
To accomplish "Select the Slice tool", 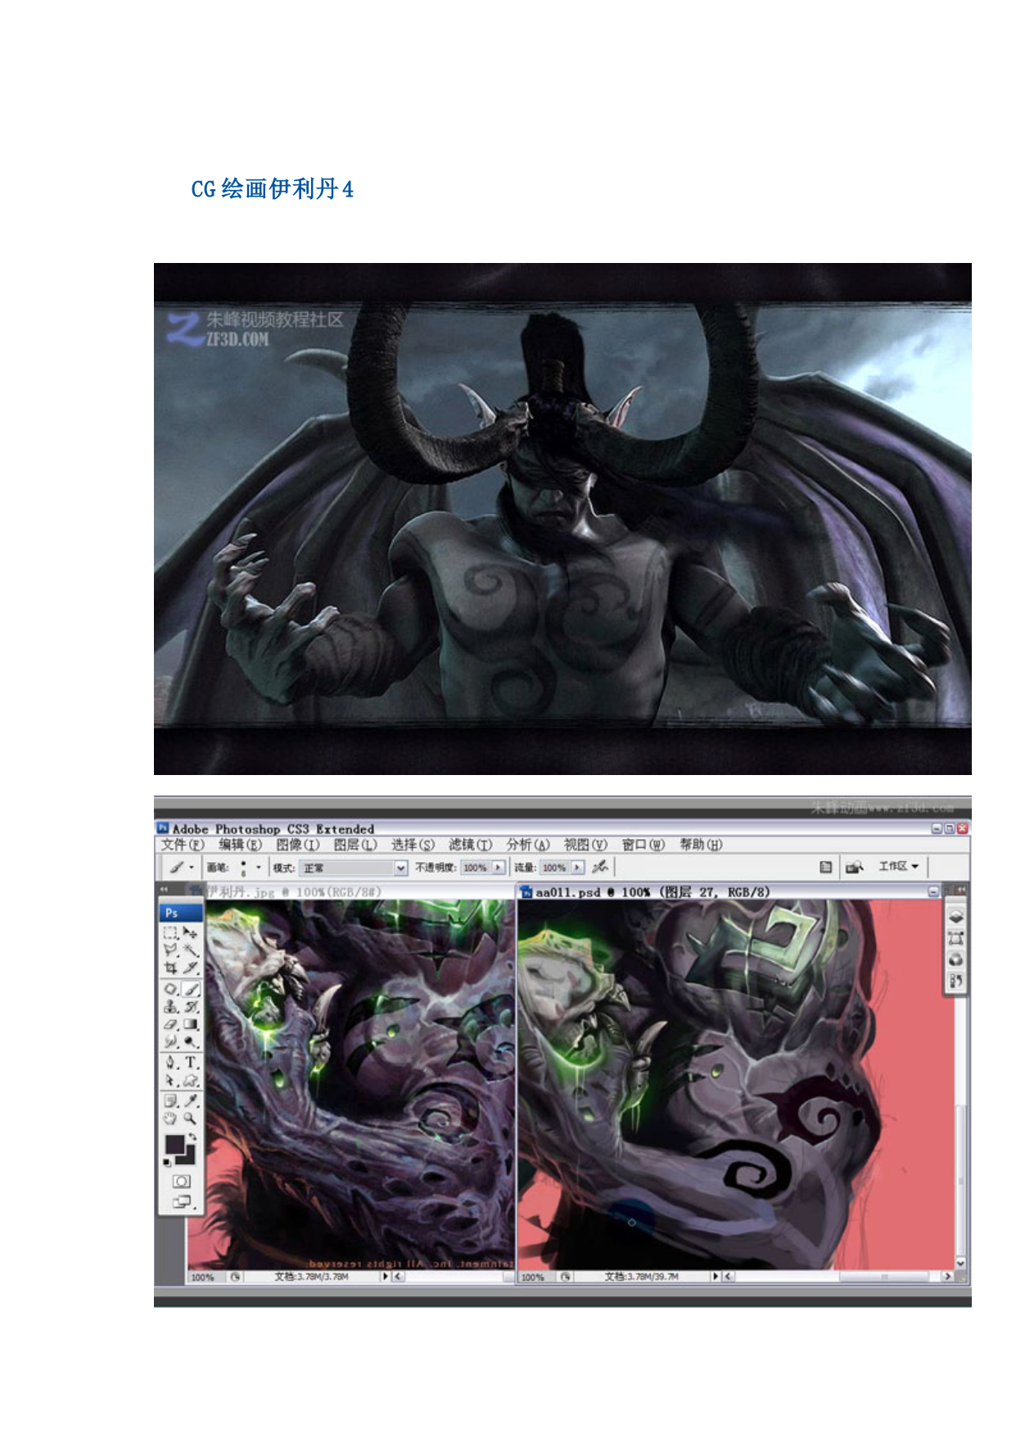I will pos(190,968).
